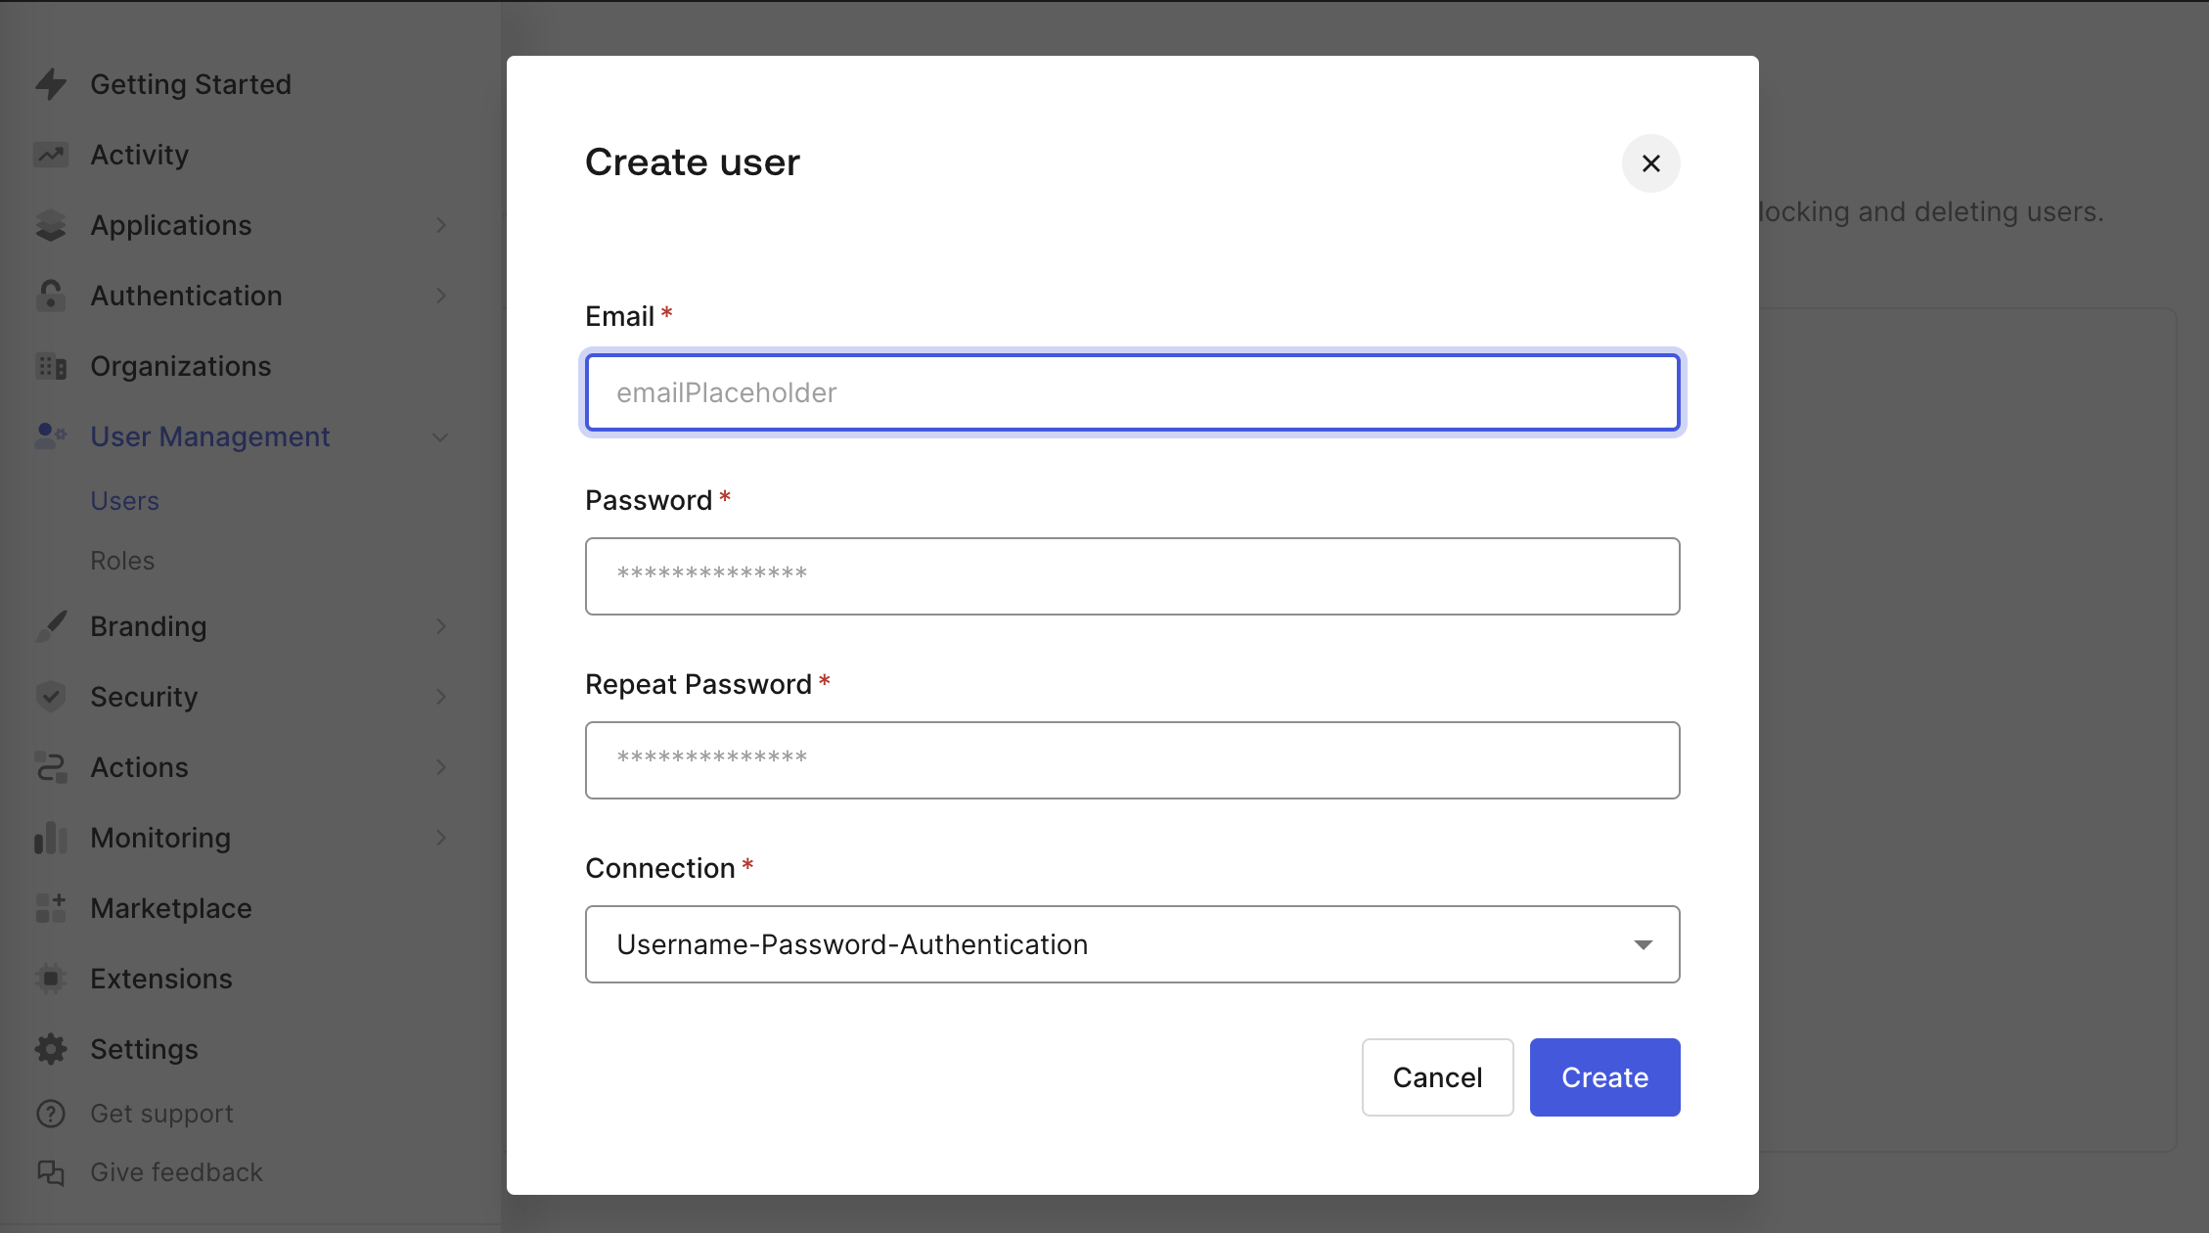This screenshot has height=1233, width=2209.
Task: Click the User Management people icon
Action: pyautogui.click(x=50, y=436)
